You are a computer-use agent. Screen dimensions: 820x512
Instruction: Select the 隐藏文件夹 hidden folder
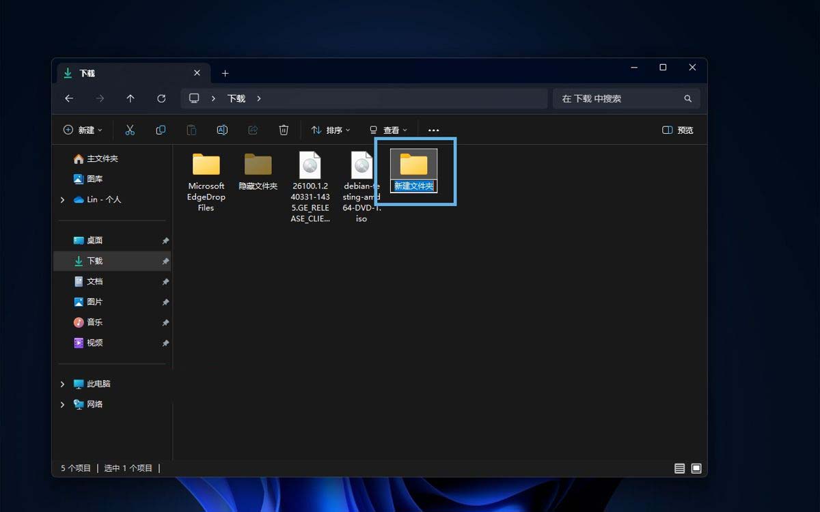coord(258,171)
